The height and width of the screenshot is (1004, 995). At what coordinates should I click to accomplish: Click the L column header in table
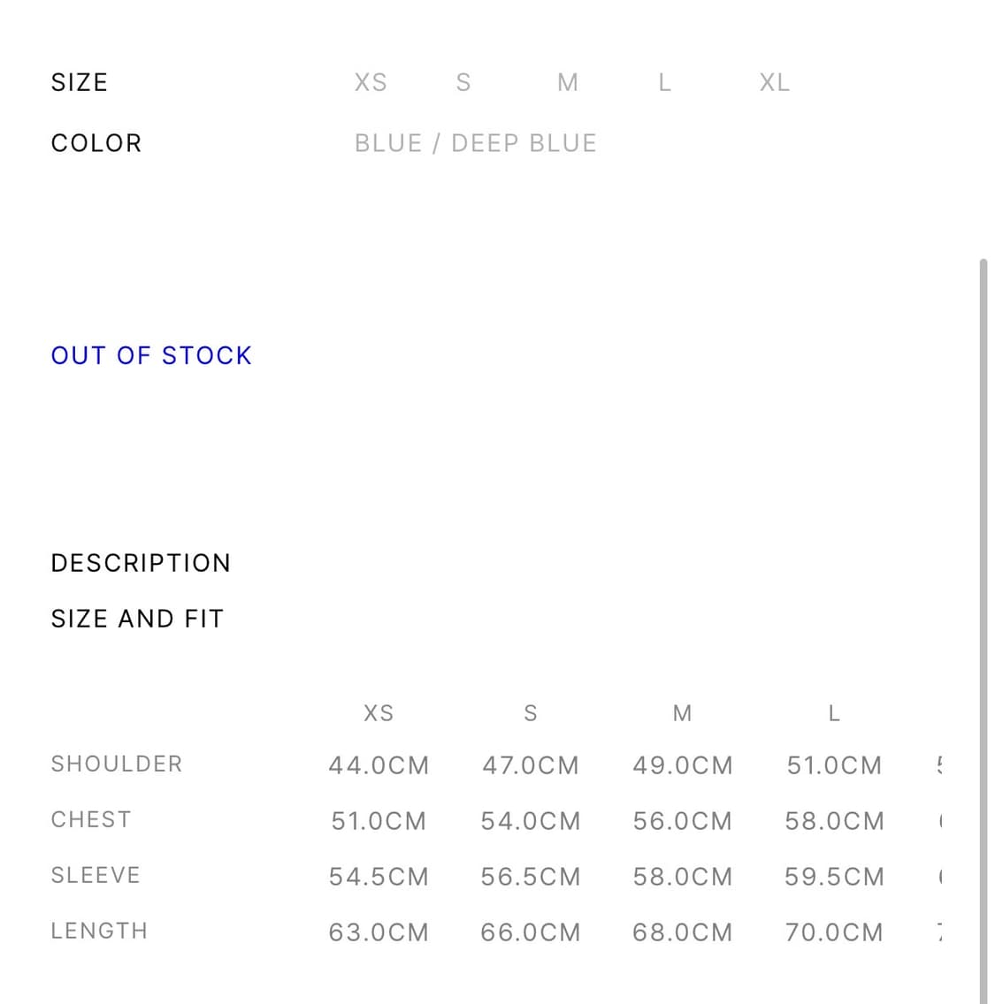(x=834, y=713)
